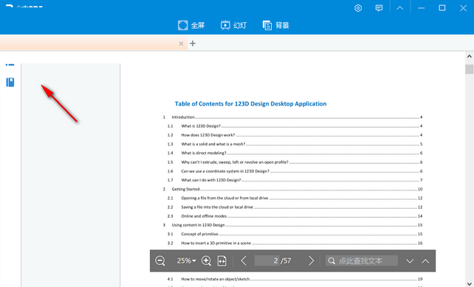
Task: Click 'Opening a file from the cloud' entry
Action: click(x=295, y=198)
